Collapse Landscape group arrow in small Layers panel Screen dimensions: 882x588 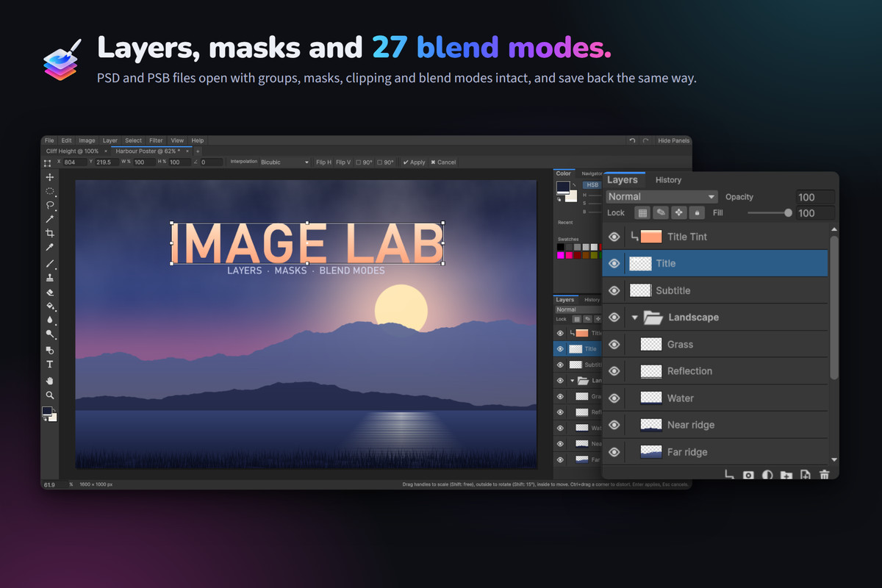pyautogui.click(x=572, y=381)
